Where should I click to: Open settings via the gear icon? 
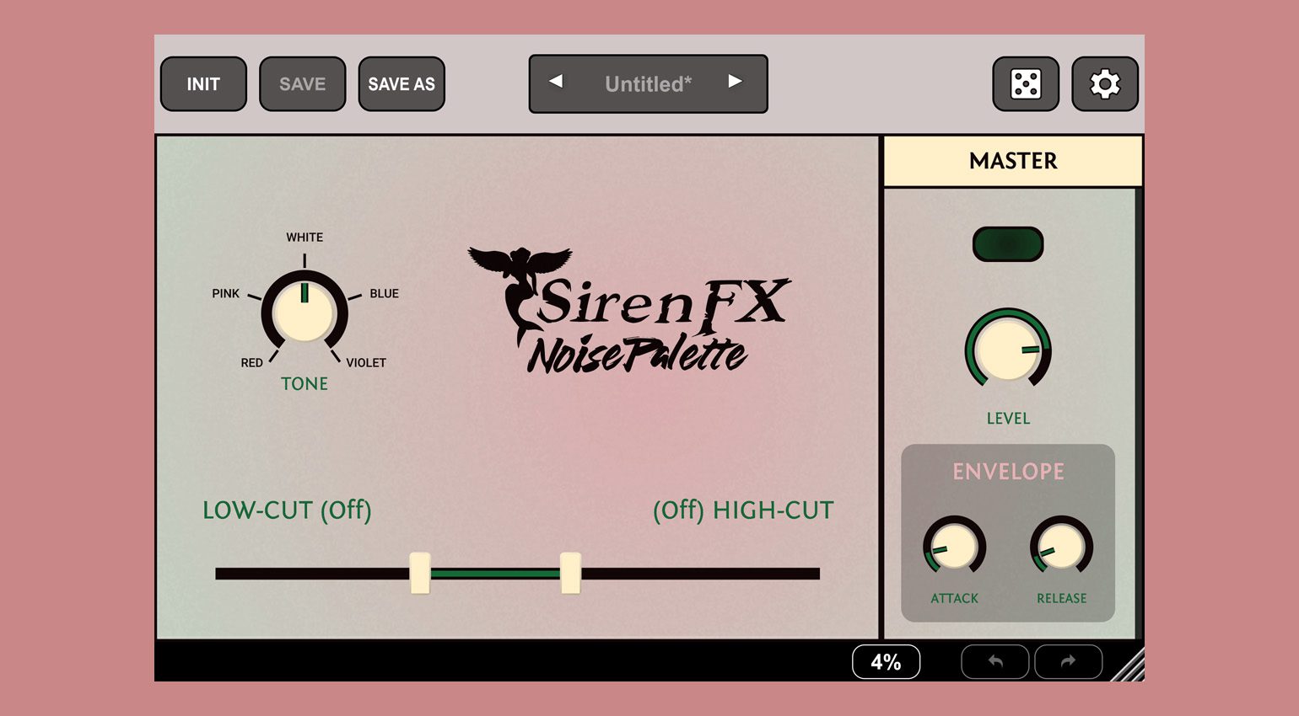[x=1105, y=84]
